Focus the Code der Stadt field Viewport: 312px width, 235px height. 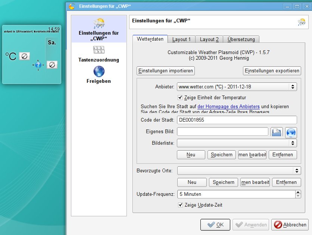[x=237, y=120]
